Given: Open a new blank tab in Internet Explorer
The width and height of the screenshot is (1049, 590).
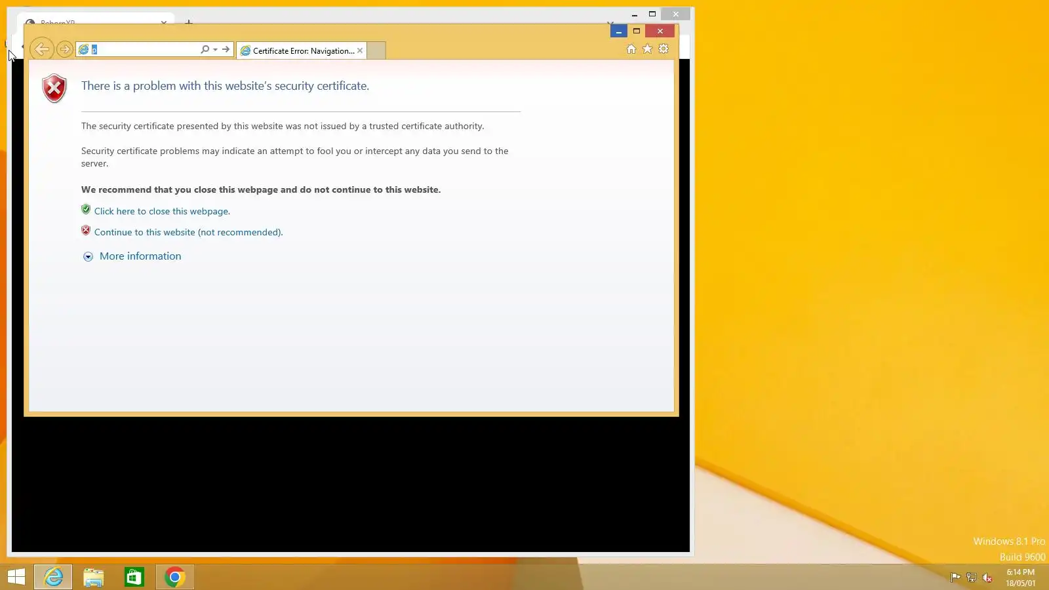Looking at the screenshot, I should pyautogui.click(x=376, y=50).
